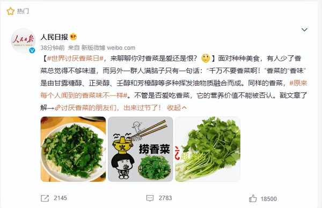View the chopped cilantro plate photo
This screenshot has width=322, height=208.
click(x=73, y=149)
